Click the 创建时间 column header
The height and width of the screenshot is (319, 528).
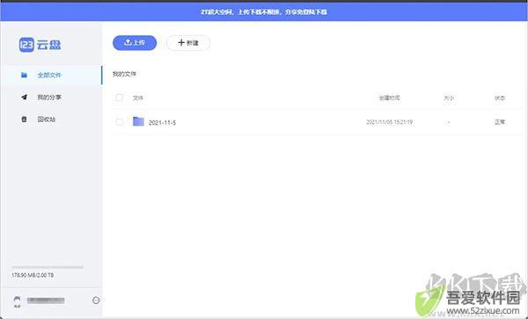389,98
